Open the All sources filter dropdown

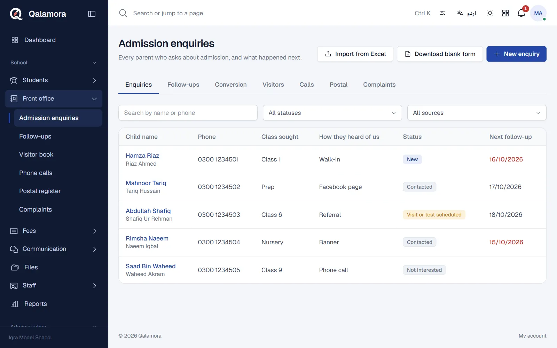tap(477, 113)
